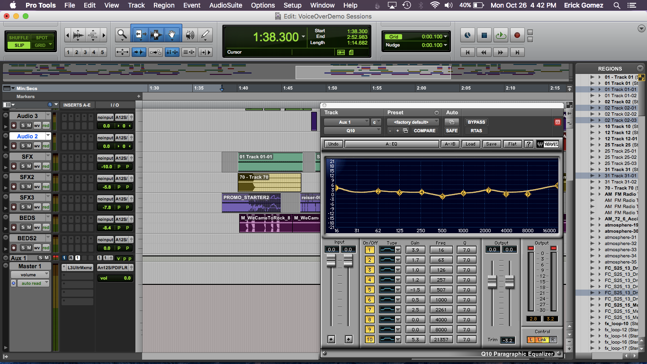Solo the SFX track
This screenshot has height=364, width=647.
22,166
